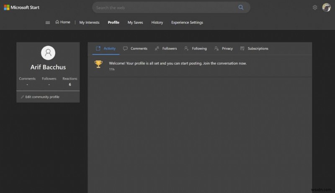Image resolution: width=335 pixels, height=193 pixels.
Task: Click the Search the web field
Action: pyautogui.click(x=165, y=8)
